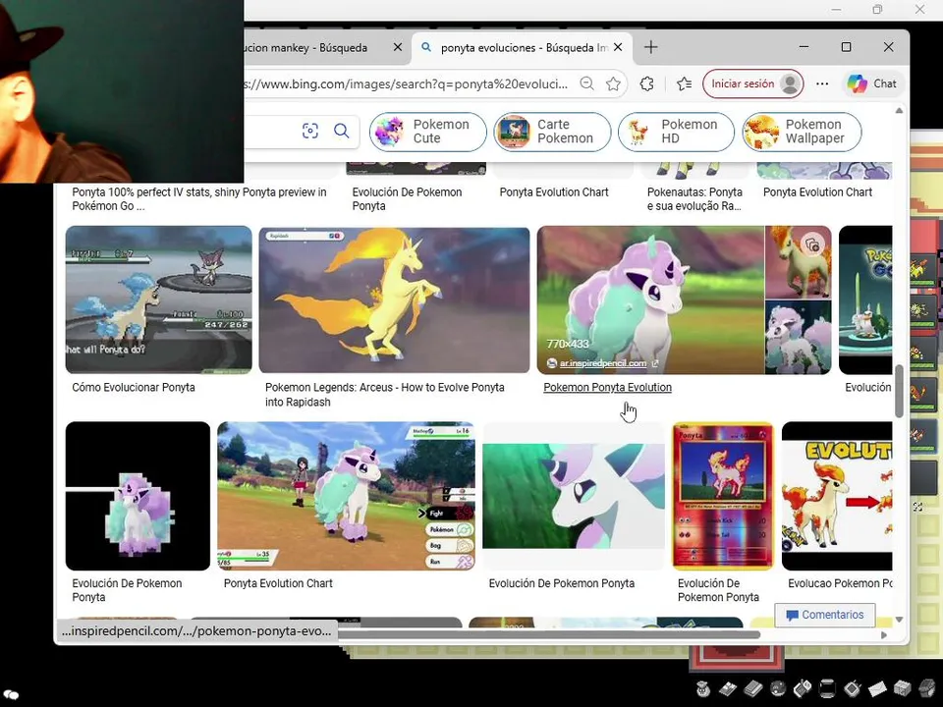Click the scroll-up arrow of vertical scrollbar
Screen dimensions: 943x707
coord(899,111)
